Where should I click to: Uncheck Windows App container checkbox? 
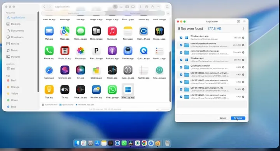(x=181, y=60)
